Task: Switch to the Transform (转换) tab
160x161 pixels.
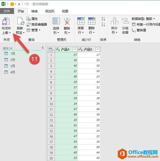Action: pos(34,11)
